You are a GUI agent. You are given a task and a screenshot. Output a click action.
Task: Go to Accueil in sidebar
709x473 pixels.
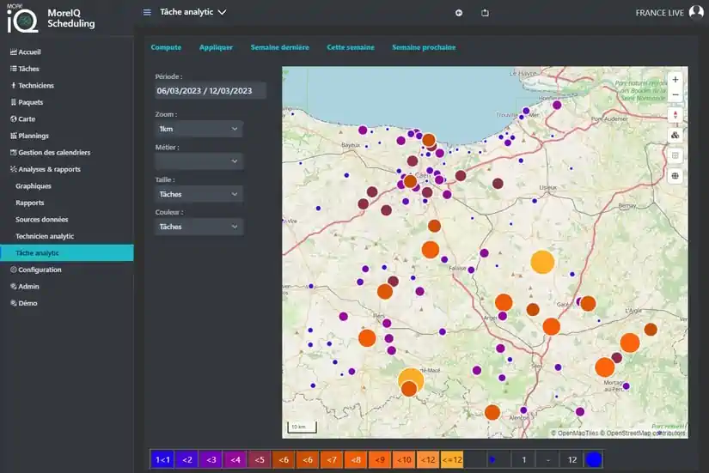25,52
